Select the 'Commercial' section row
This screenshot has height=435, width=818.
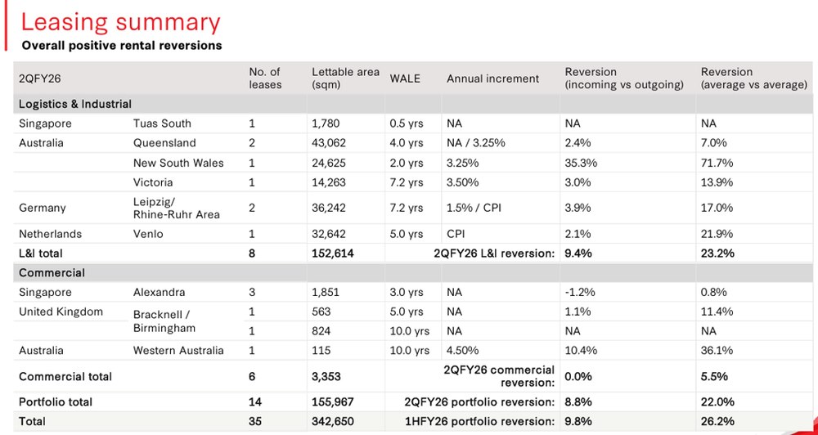point(414,273)
